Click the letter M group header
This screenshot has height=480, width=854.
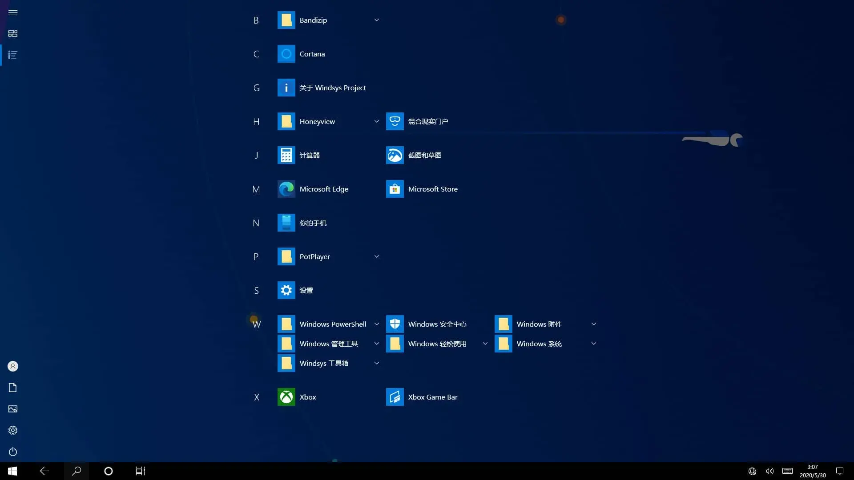(x=256, y=189)
